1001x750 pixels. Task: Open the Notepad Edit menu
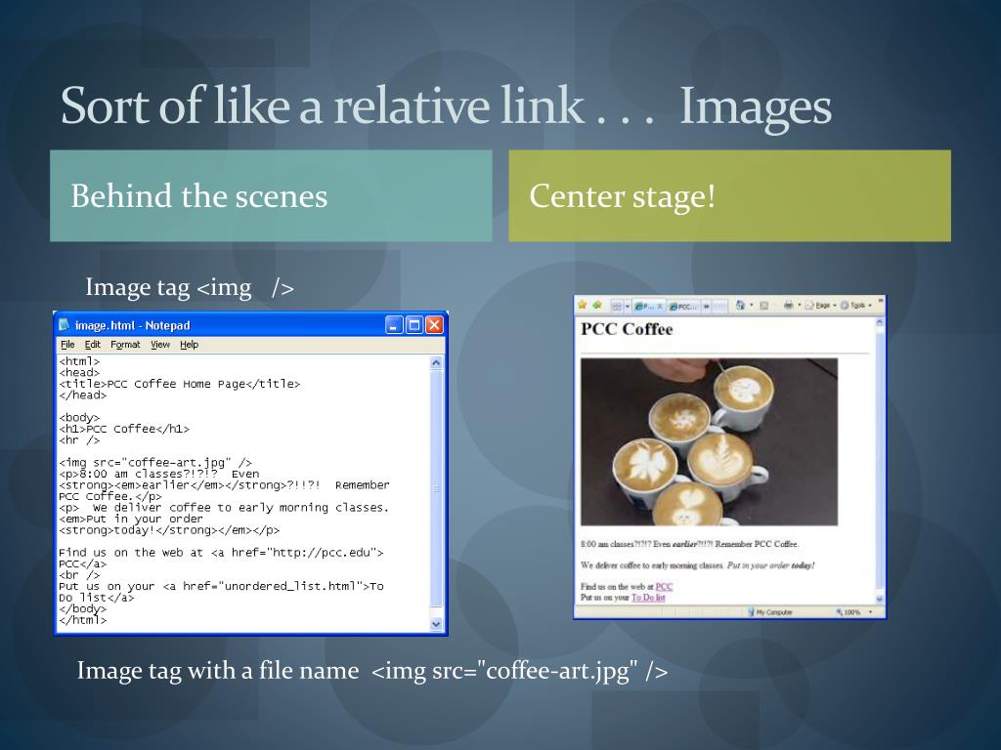tap(93, 345)
